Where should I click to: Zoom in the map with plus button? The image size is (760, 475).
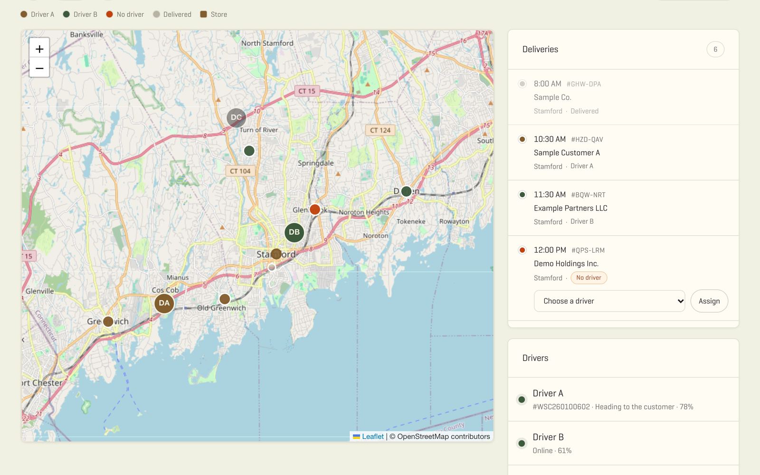coord(39,48)
